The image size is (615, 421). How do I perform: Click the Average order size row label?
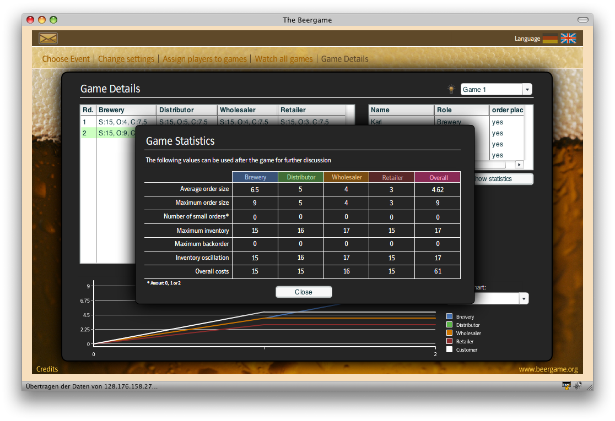[204, 189]
